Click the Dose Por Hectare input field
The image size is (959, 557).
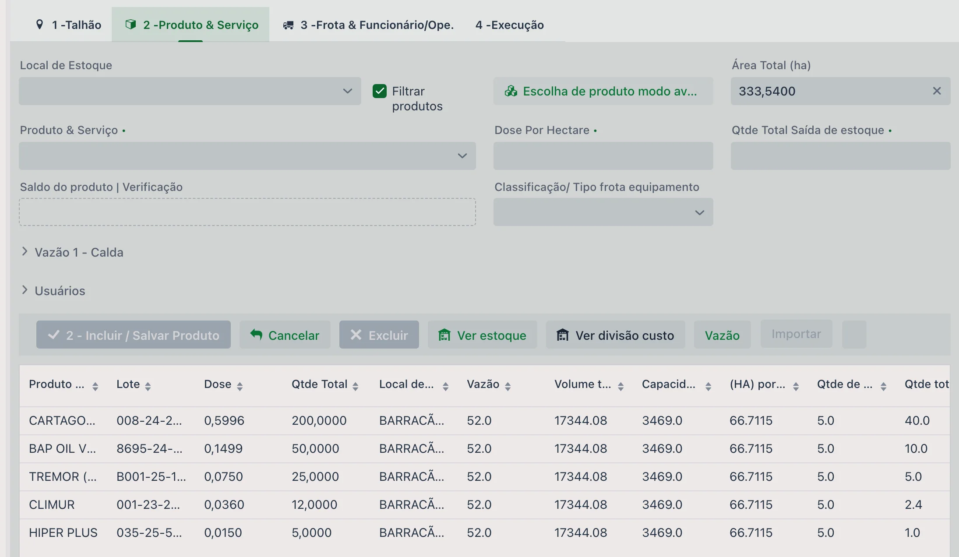[603, 156]
